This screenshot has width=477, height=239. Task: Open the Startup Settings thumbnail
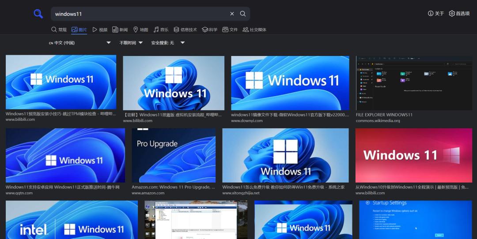[x=416, y=220]
